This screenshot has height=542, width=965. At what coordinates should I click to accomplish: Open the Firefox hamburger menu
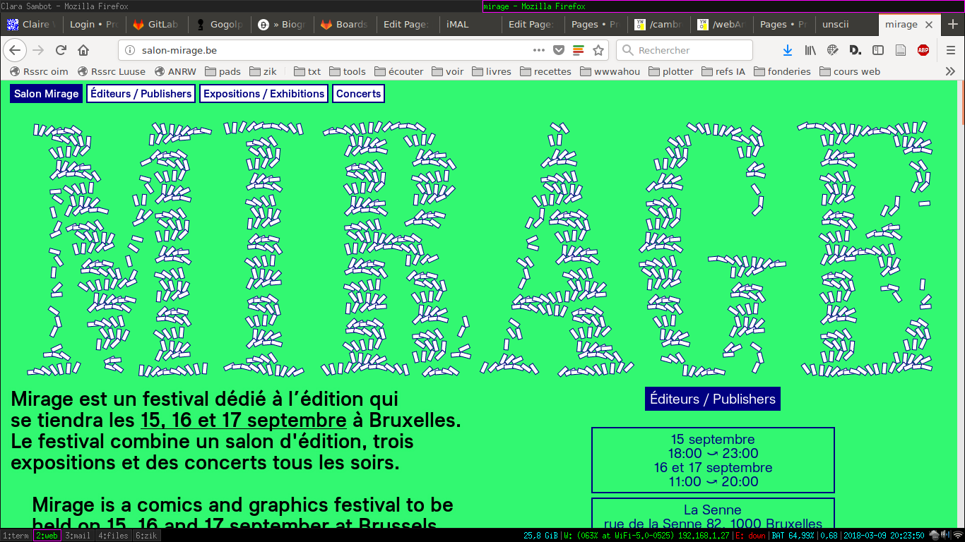point(951,50)
